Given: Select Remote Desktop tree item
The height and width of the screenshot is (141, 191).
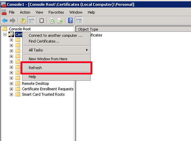Looking at the screenshot, I should 35,83.
